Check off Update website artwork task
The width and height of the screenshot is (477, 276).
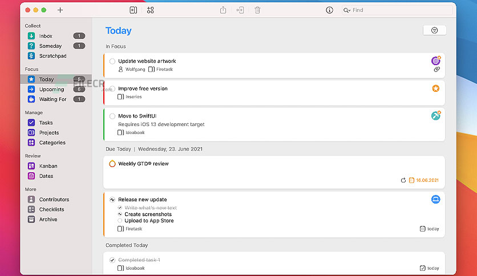pos(112,62)
